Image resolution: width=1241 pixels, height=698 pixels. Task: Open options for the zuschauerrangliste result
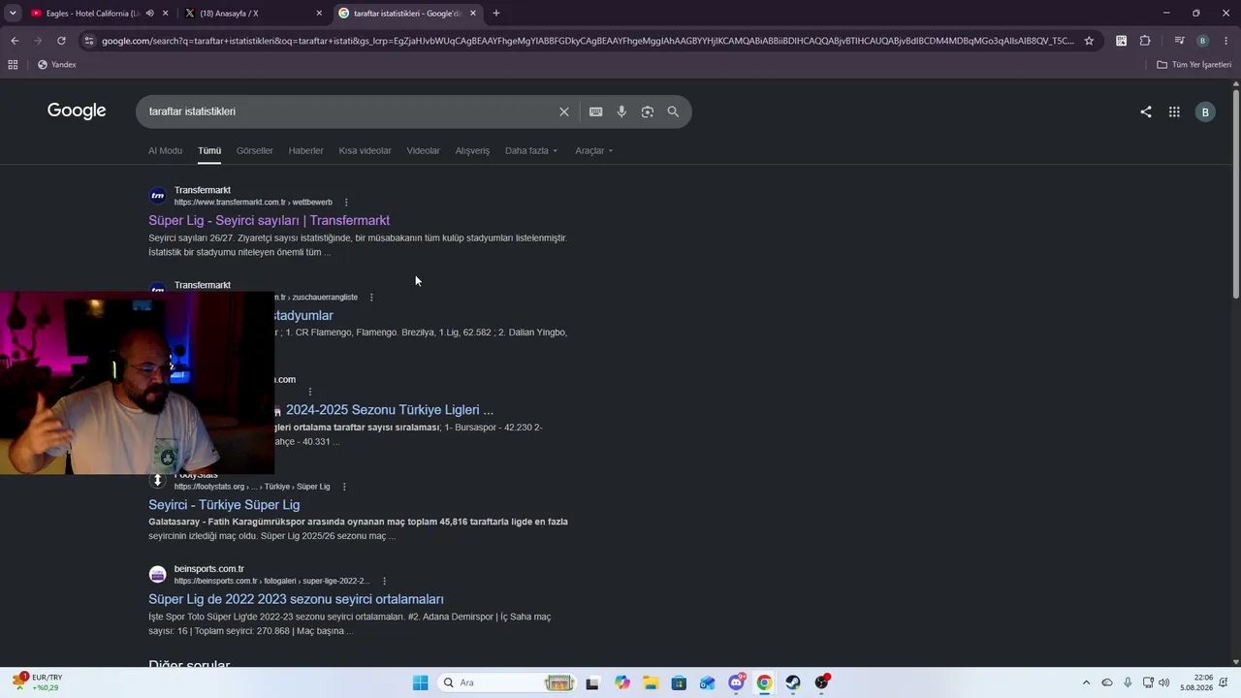(x=371, y=298)
